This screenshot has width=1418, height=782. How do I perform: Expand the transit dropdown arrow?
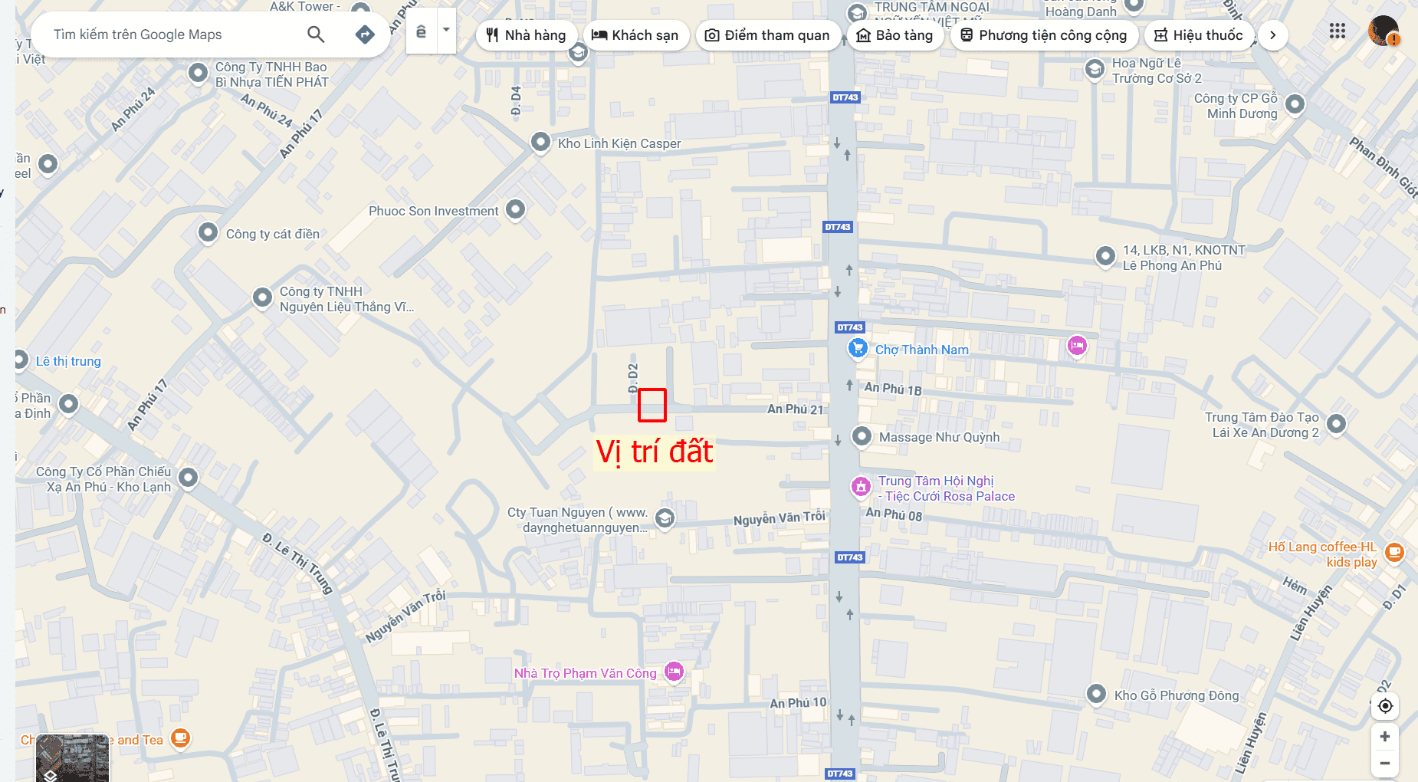pos(446,31)
